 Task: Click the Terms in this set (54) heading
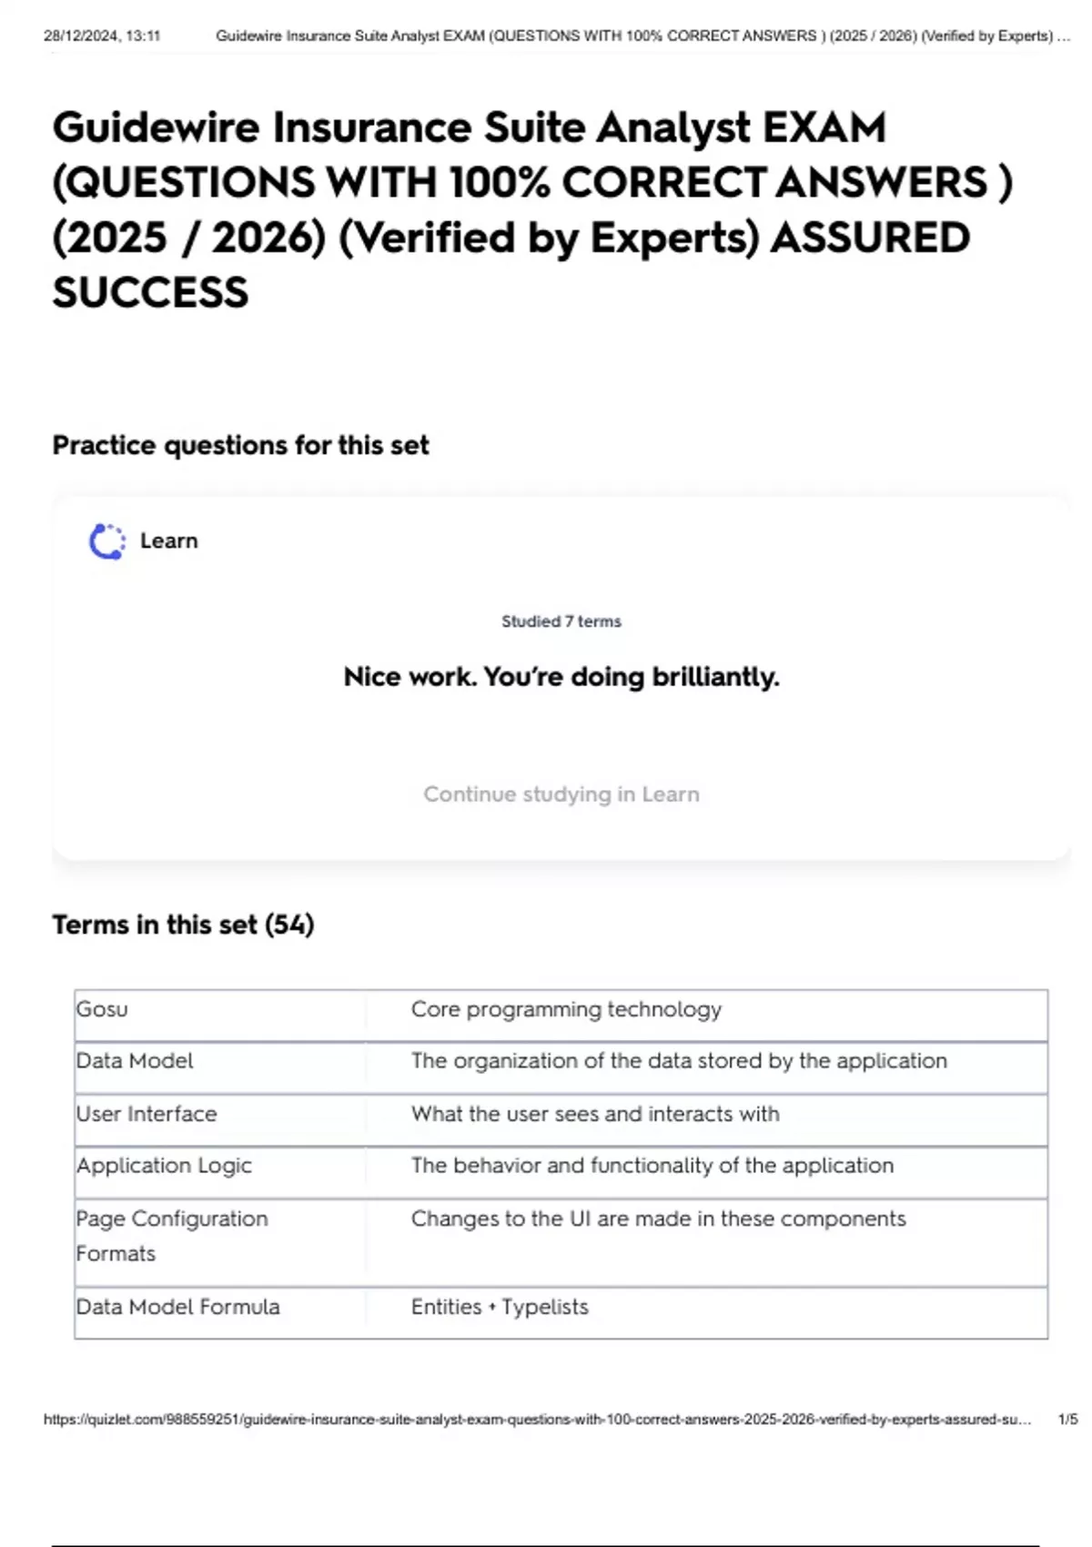point(183,925)
